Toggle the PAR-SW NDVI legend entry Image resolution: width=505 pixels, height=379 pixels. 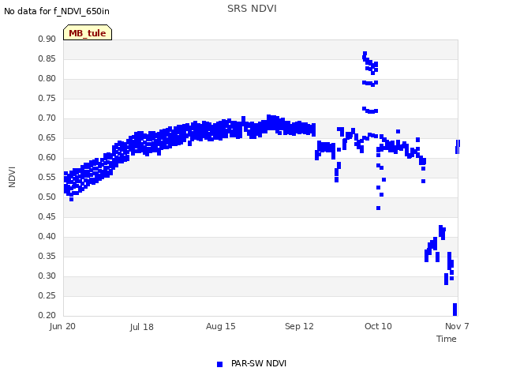[x=252, y=363]
